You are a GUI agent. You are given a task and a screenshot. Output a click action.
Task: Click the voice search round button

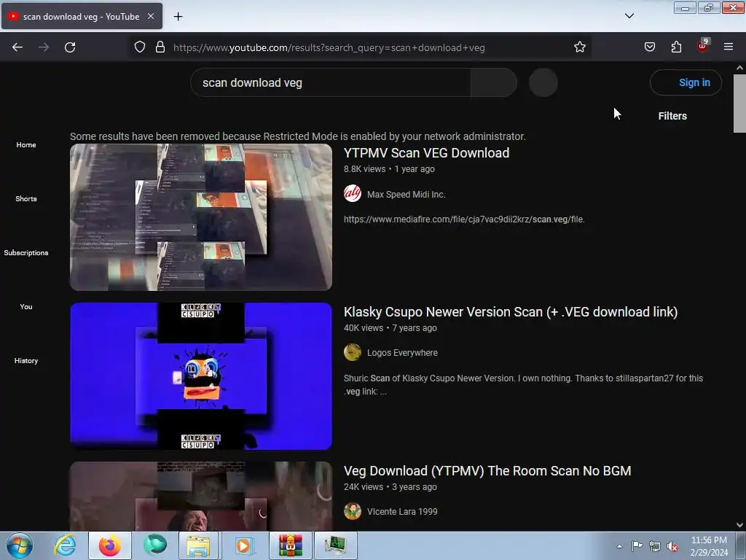[543, 83]
